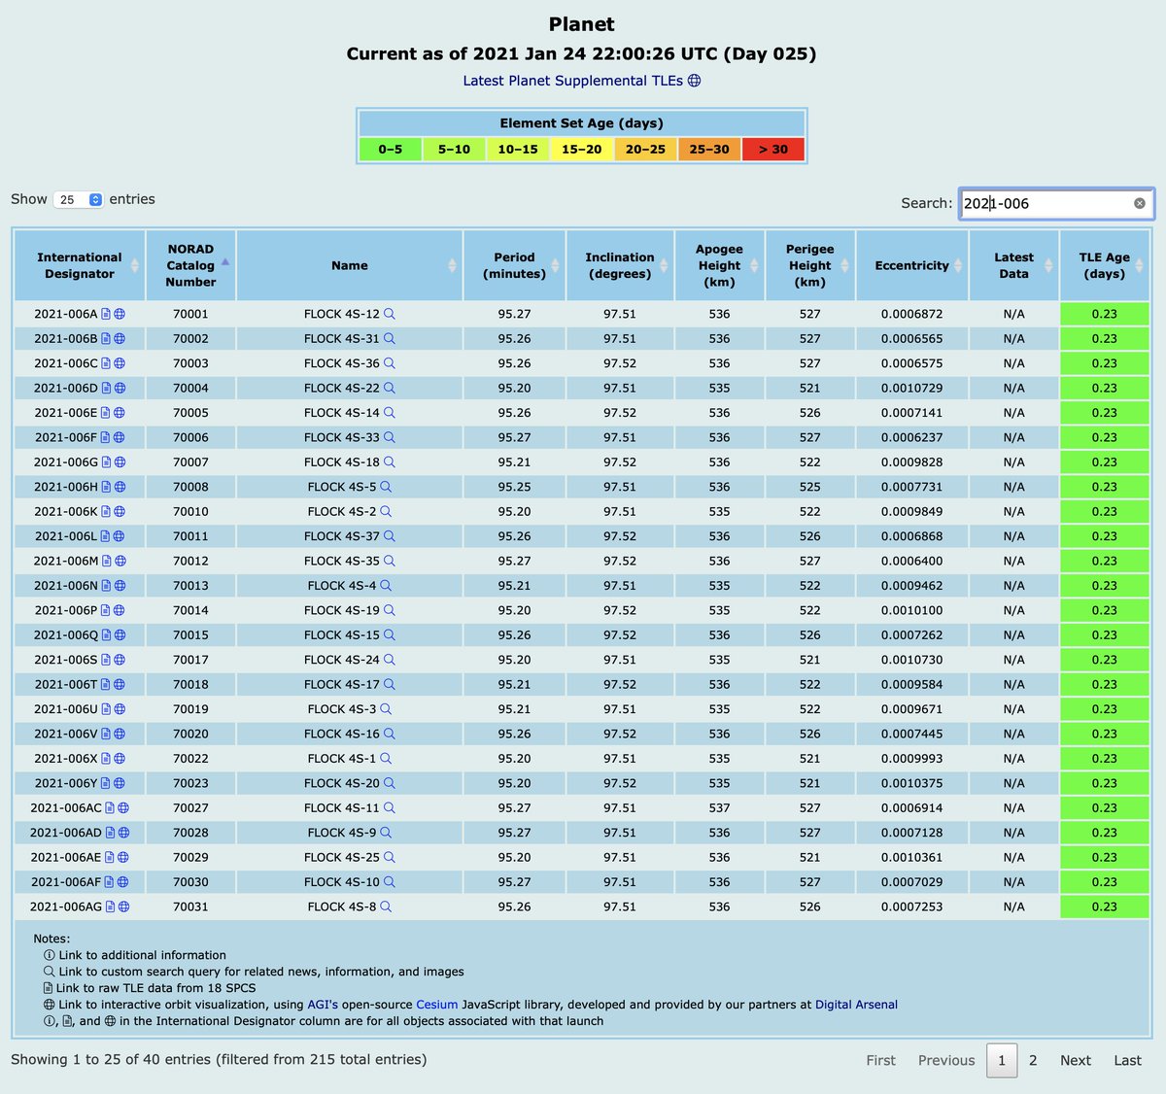The image size is (1166, 1094).
Task: Jump to Last page of entries
Action: click(1127, 1060)
